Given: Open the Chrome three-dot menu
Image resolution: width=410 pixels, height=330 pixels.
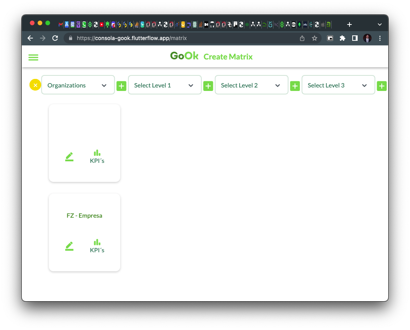Looking at the screenshot, I should [380, 38].
